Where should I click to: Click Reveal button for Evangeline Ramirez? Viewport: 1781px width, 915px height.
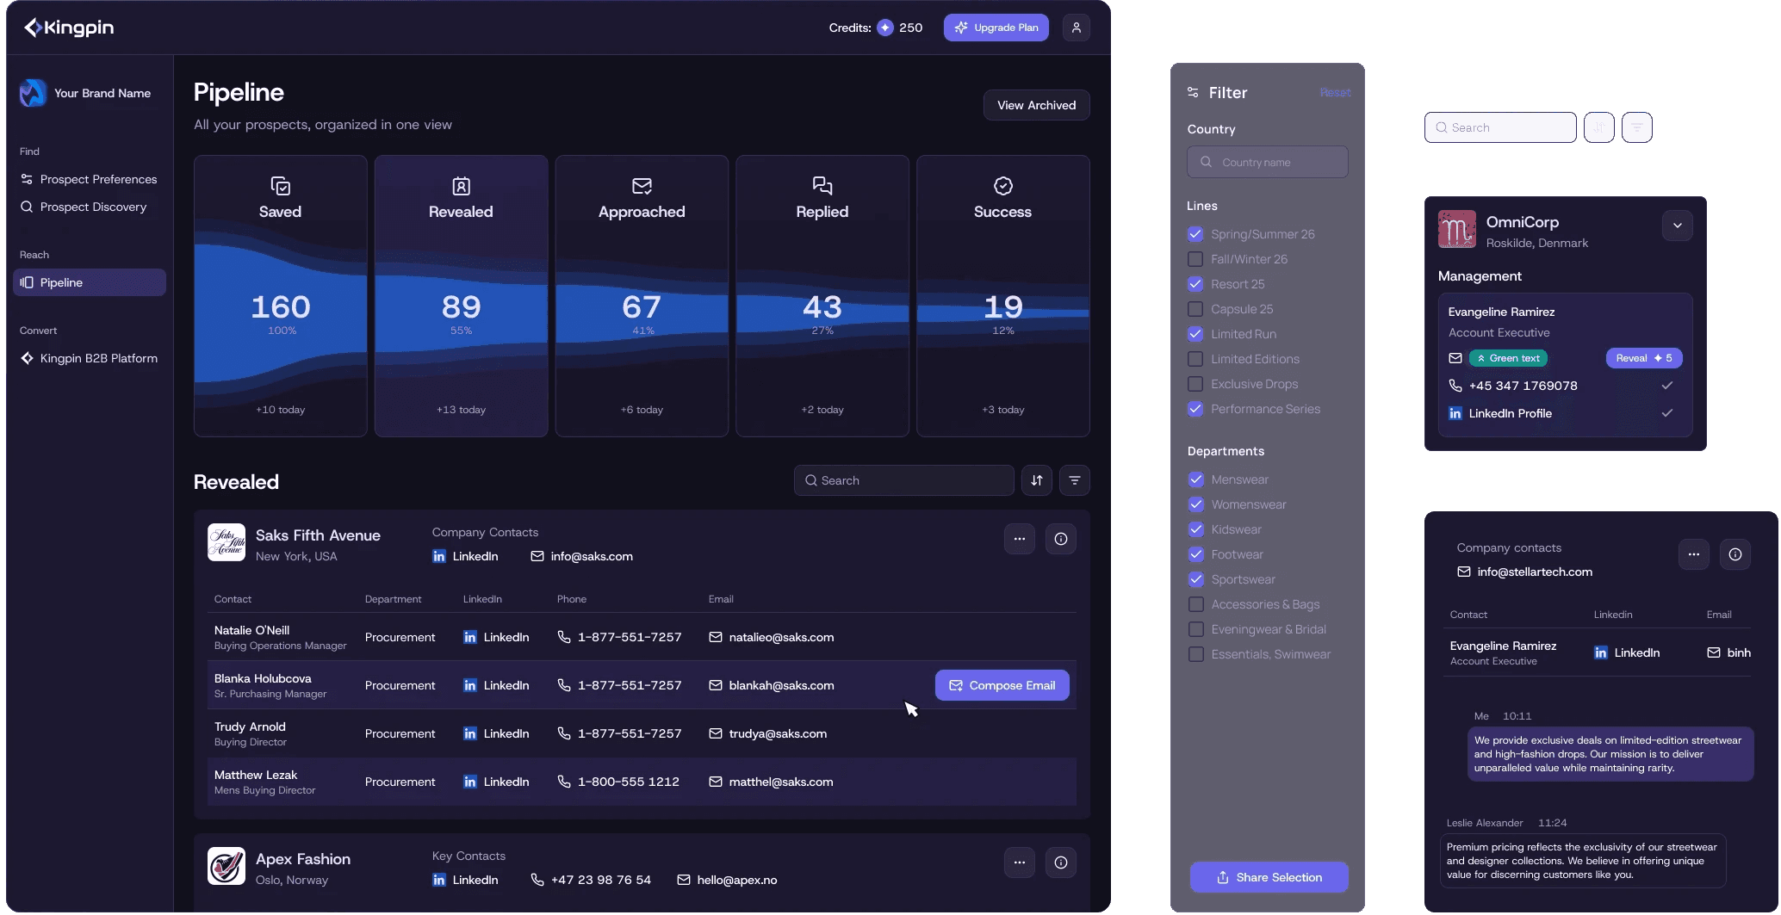coord(1644,358)
